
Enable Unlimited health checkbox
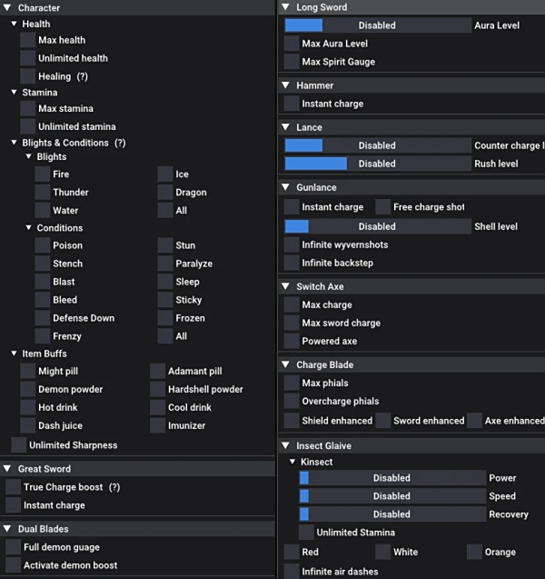click(x=27, y=58)
